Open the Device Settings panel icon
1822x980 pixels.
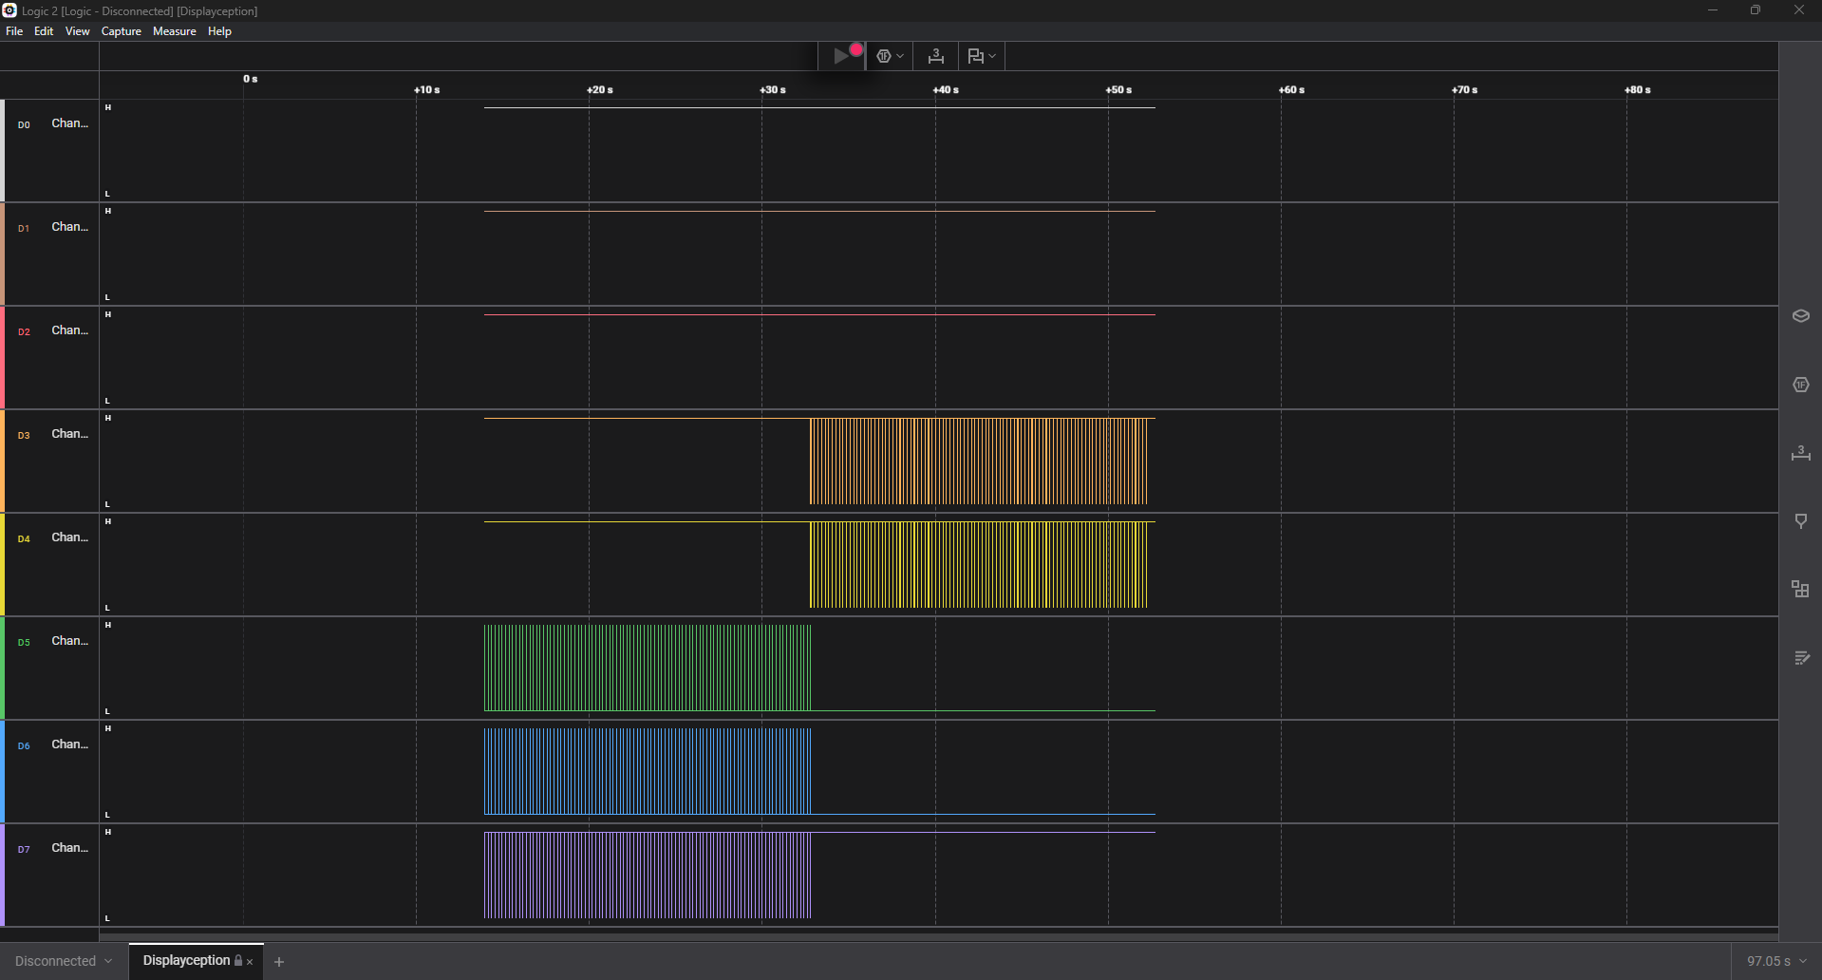coord(1800,316)
